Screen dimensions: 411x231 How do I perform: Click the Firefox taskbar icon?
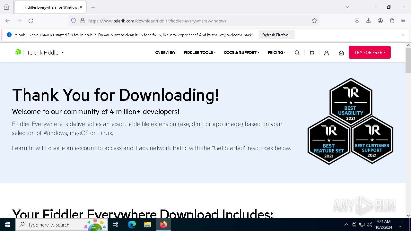[163, 225]
